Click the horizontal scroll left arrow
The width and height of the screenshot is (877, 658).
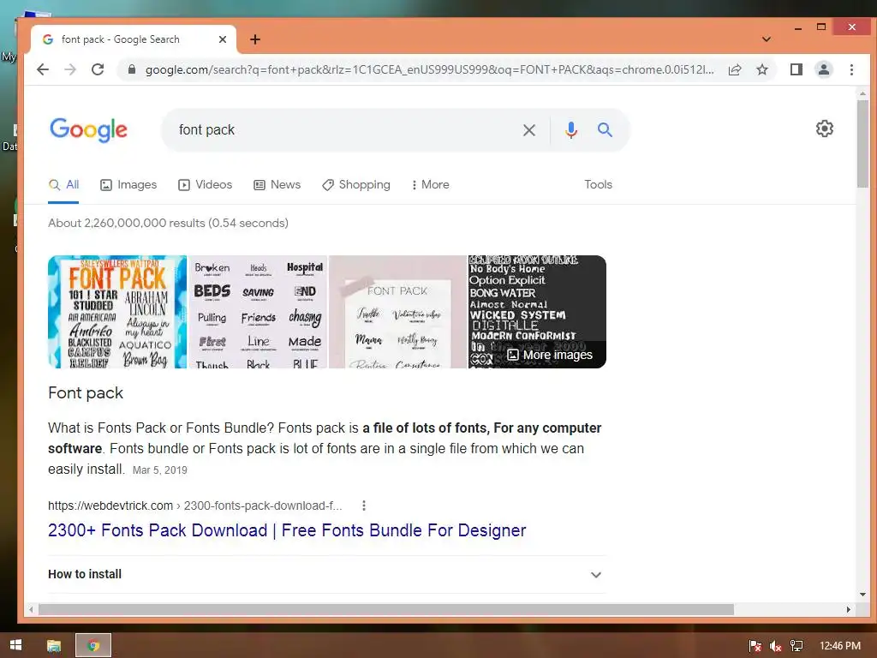click(x=32, y=609)
